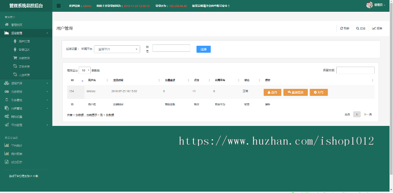Sort table by 用户名 column
The image size is (393, 193).
pos(107,80)
